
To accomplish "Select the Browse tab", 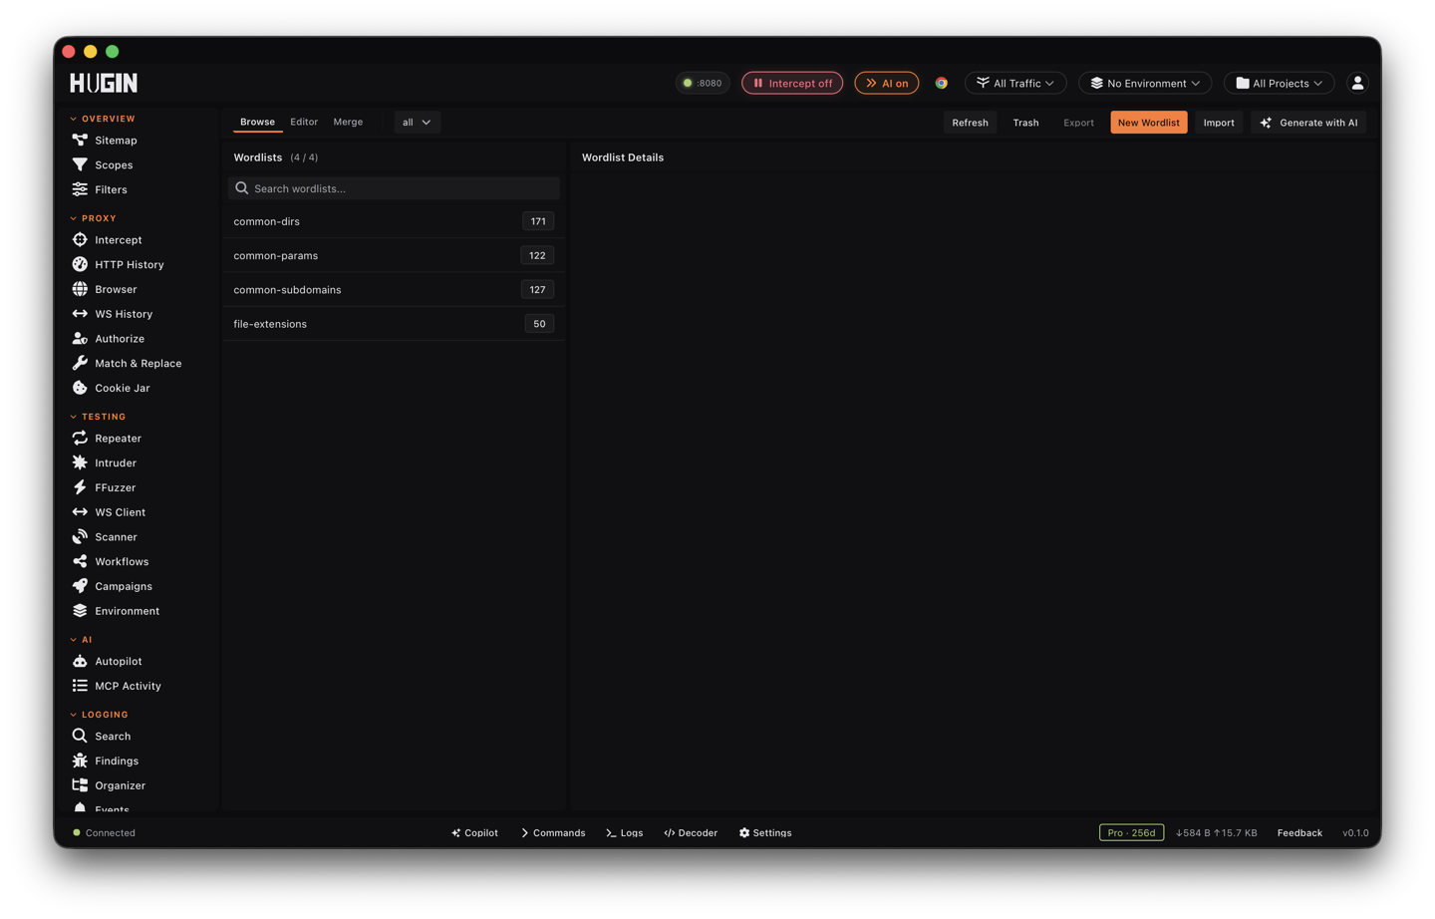I will (x=257, y=122).
